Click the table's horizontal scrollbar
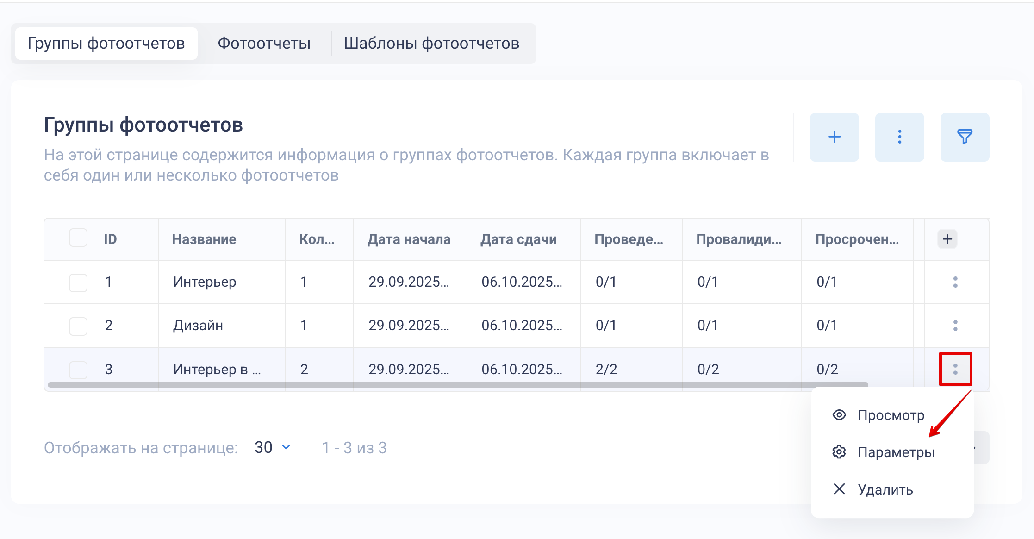Image resolution: width=1034 pixels, height=539 pixels. pos(457,385)
